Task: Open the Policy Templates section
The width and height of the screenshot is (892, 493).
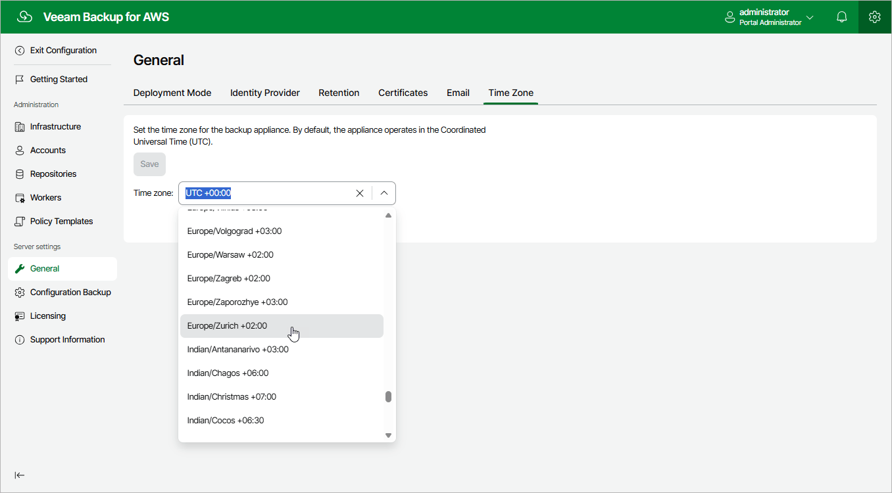Action: [x=61, y=221]
